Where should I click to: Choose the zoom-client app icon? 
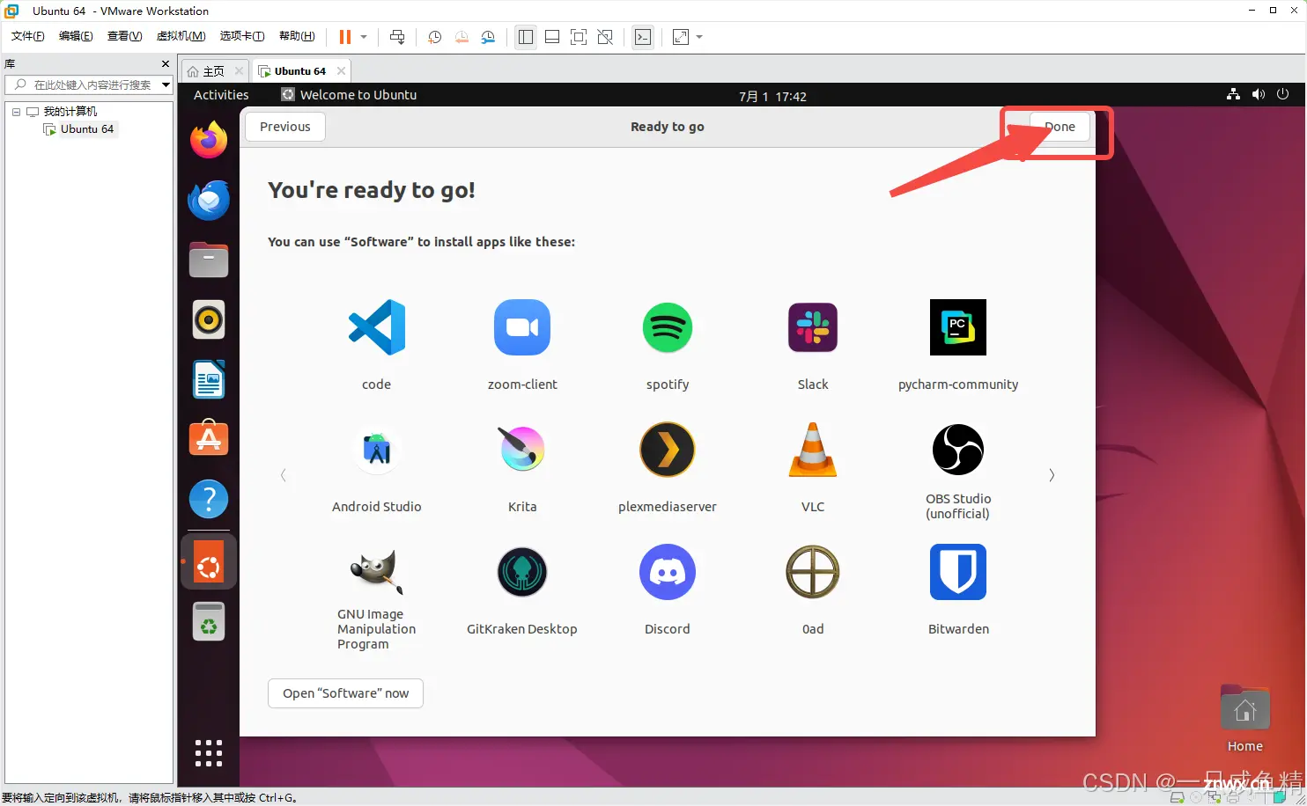click(x=522, y=327)
